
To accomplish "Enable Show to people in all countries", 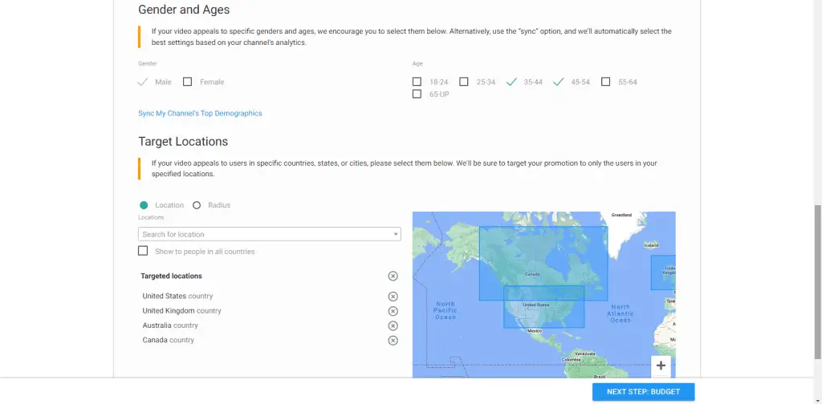I will pyautogui.click(x=143, y=251).
